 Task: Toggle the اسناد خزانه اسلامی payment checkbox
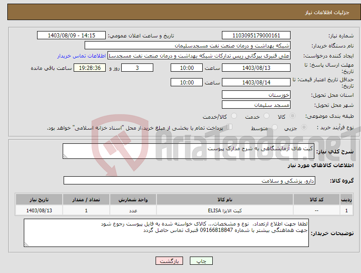coord(230,127)
